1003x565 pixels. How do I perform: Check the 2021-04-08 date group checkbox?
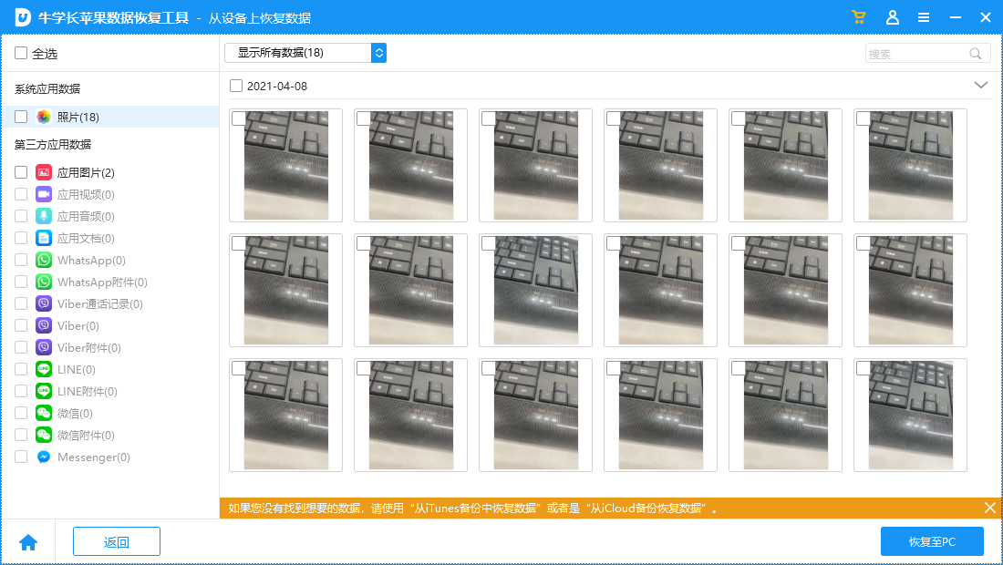(x=234, y=85)
